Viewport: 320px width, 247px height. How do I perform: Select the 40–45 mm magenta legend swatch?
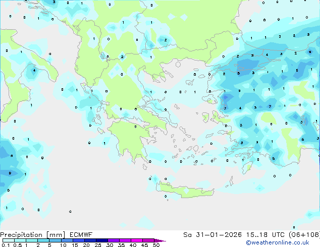click(137, 240)
